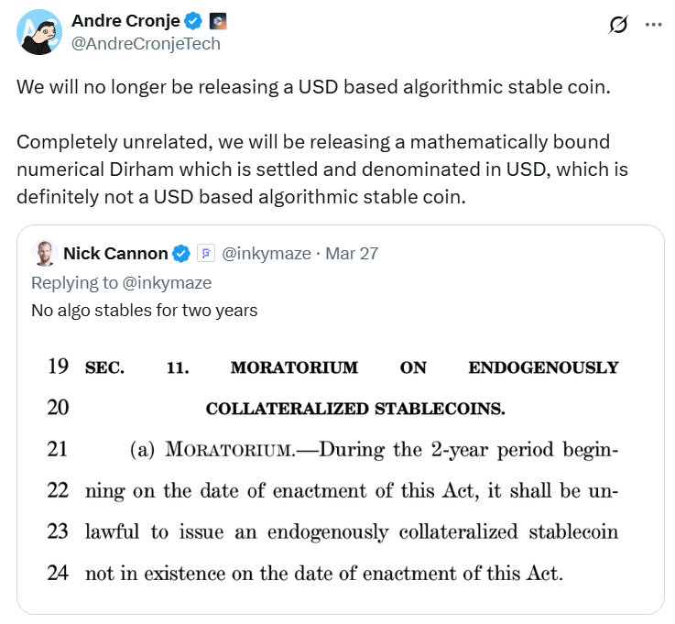Click Nick Cannon's profile avatar

click(x=43, y=253)
